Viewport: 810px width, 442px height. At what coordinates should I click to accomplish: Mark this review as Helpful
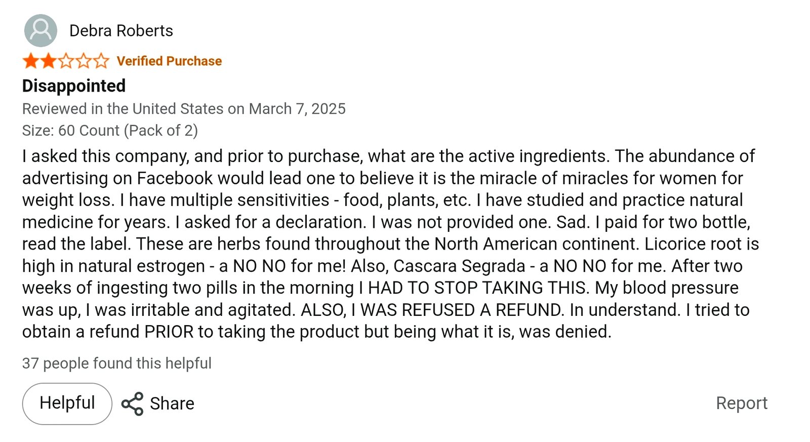(x=67, y=404)
